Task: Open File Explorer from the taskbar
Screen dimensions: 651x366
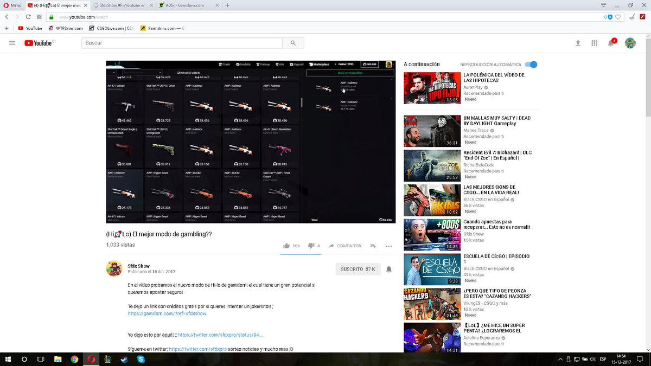Action: point(58,359)
